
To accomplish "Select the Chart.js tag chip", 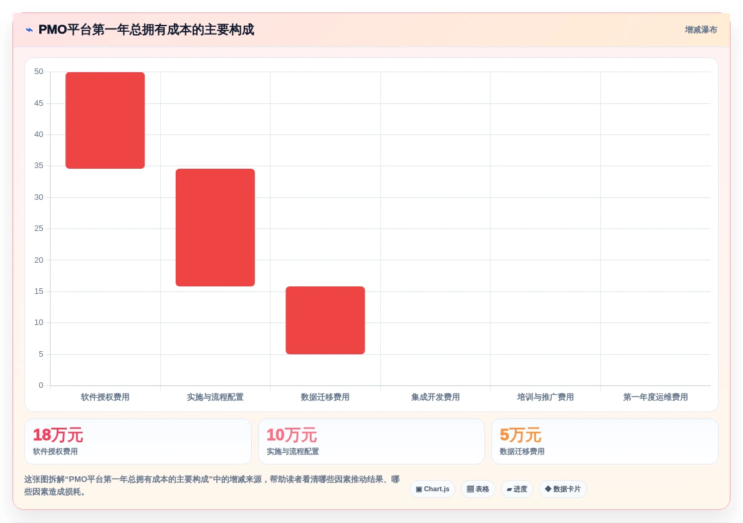I will pos(433,489).
